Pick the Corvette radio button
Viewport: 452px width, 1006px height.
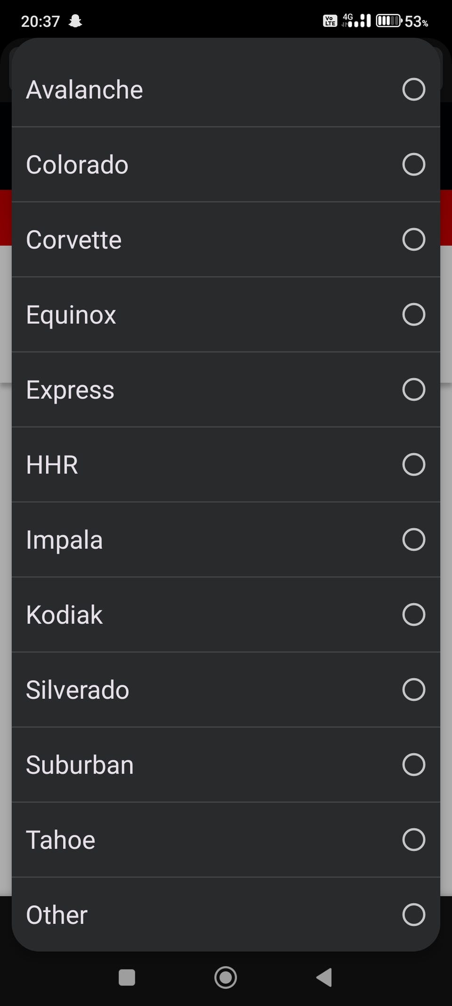coord(413,240)
